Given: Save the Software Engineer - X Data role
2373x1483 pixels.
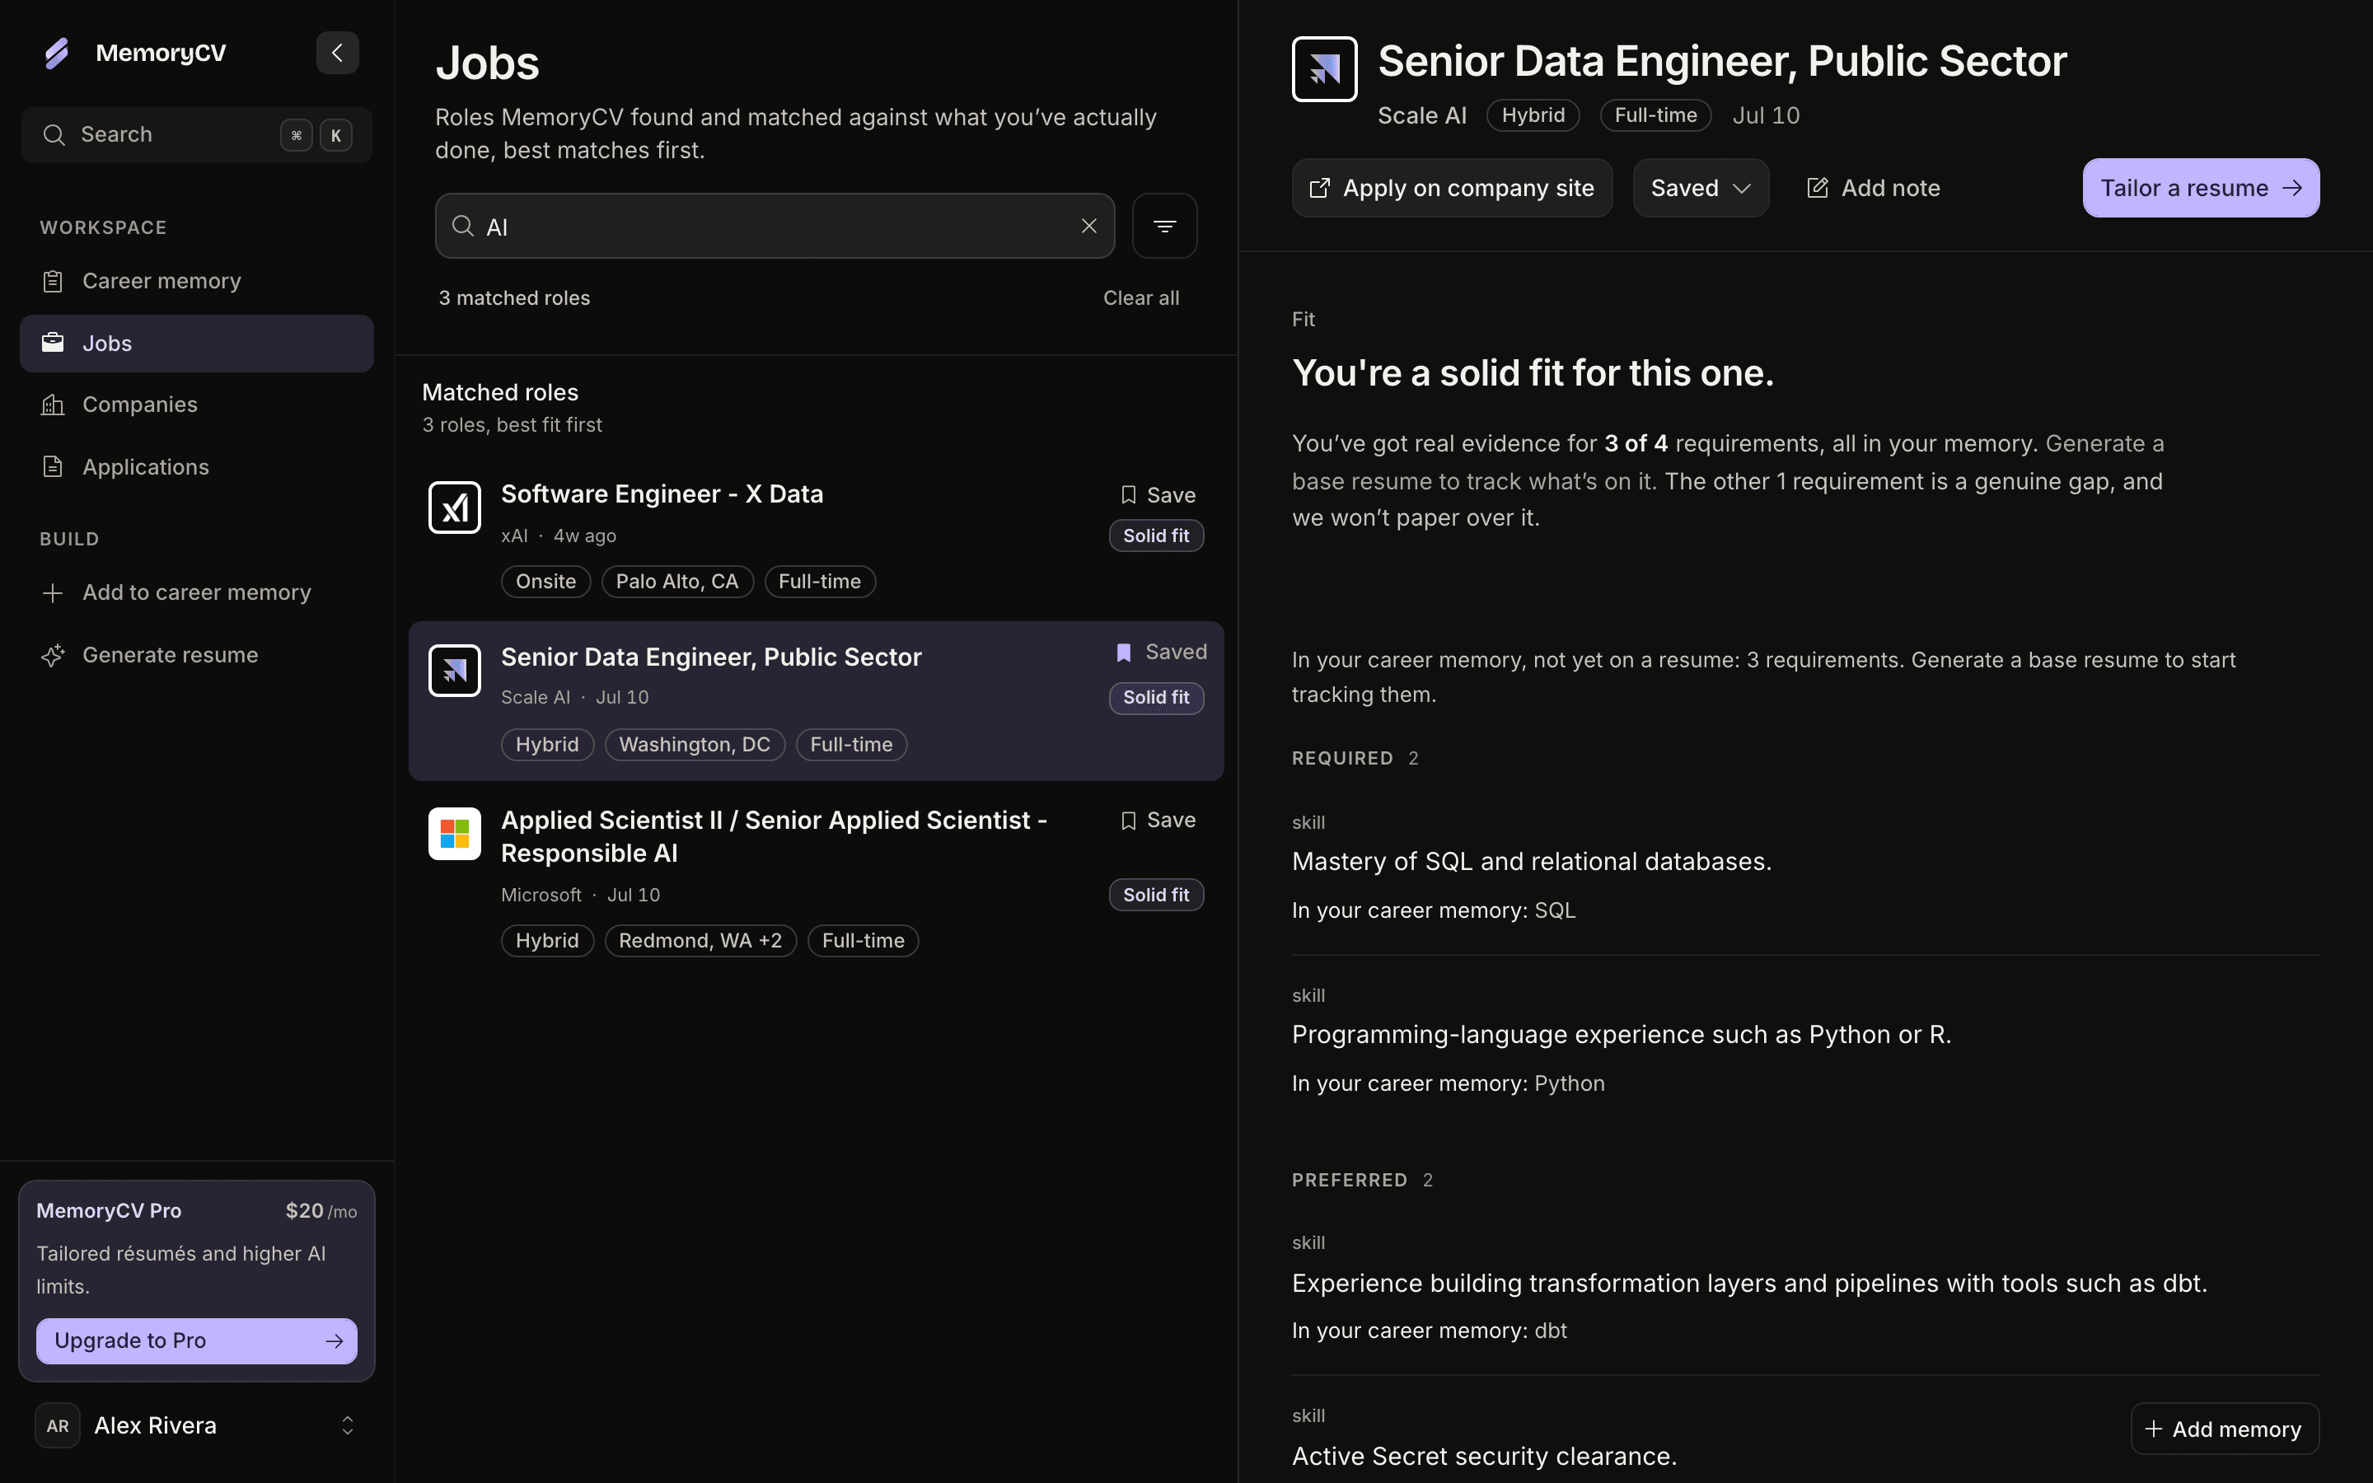Looking at the screenshot, I should click(1158, 495).
